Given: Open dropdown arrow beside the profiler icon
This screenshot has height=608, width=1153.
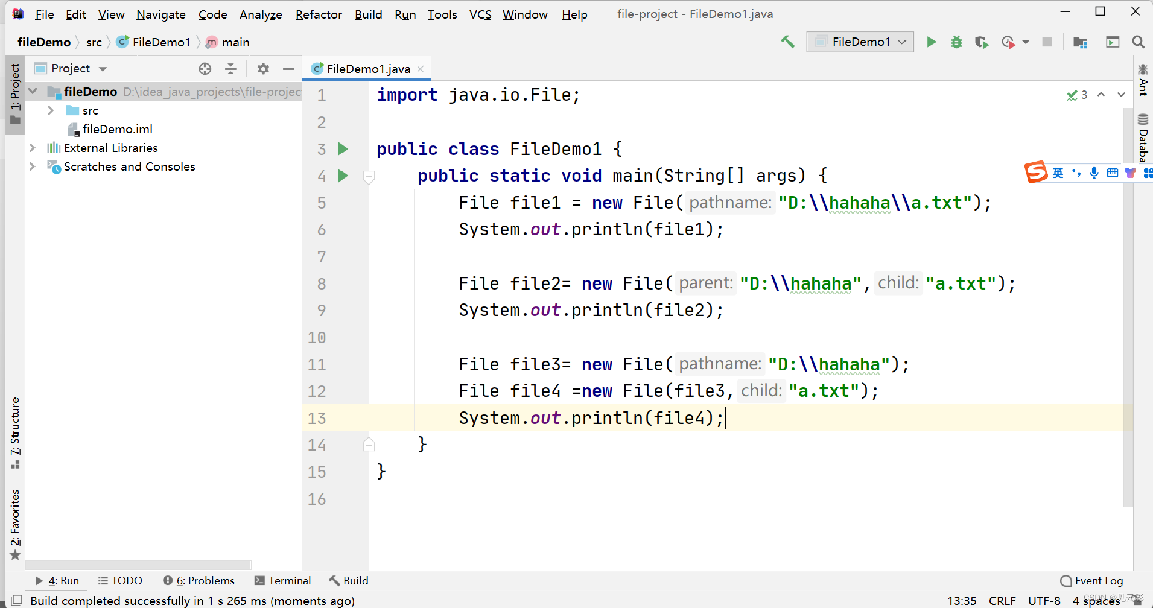Looking at the screenshot, I should 1026,42.
